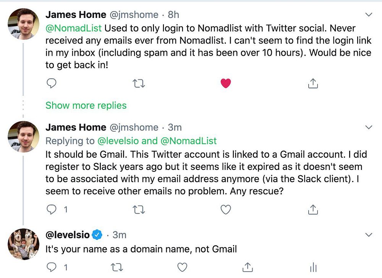Share the first James Home tweet
The image size is (382, 278).
[x=313, y=83]
